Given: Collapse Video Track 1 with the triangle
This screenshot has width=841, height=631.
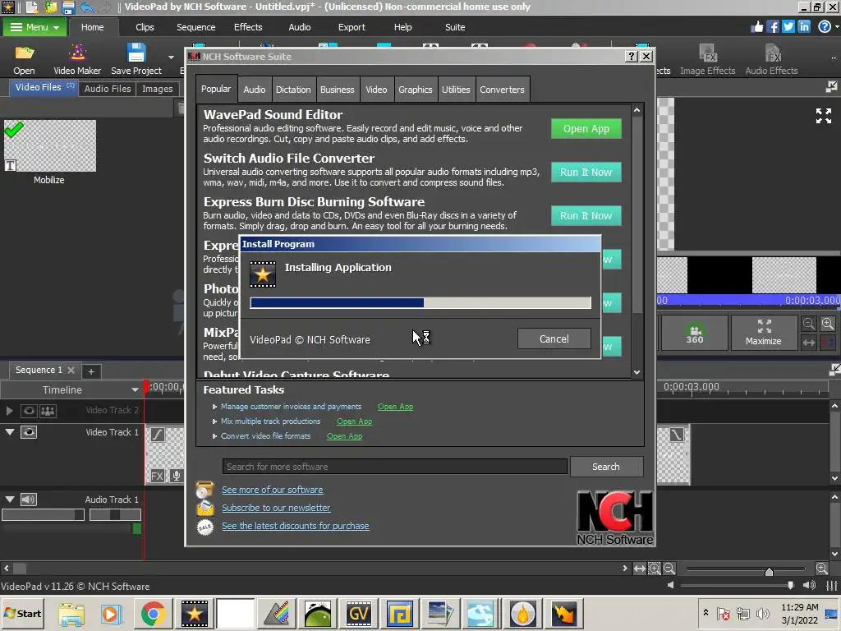Looking at the screenshot, I should 10,432.
